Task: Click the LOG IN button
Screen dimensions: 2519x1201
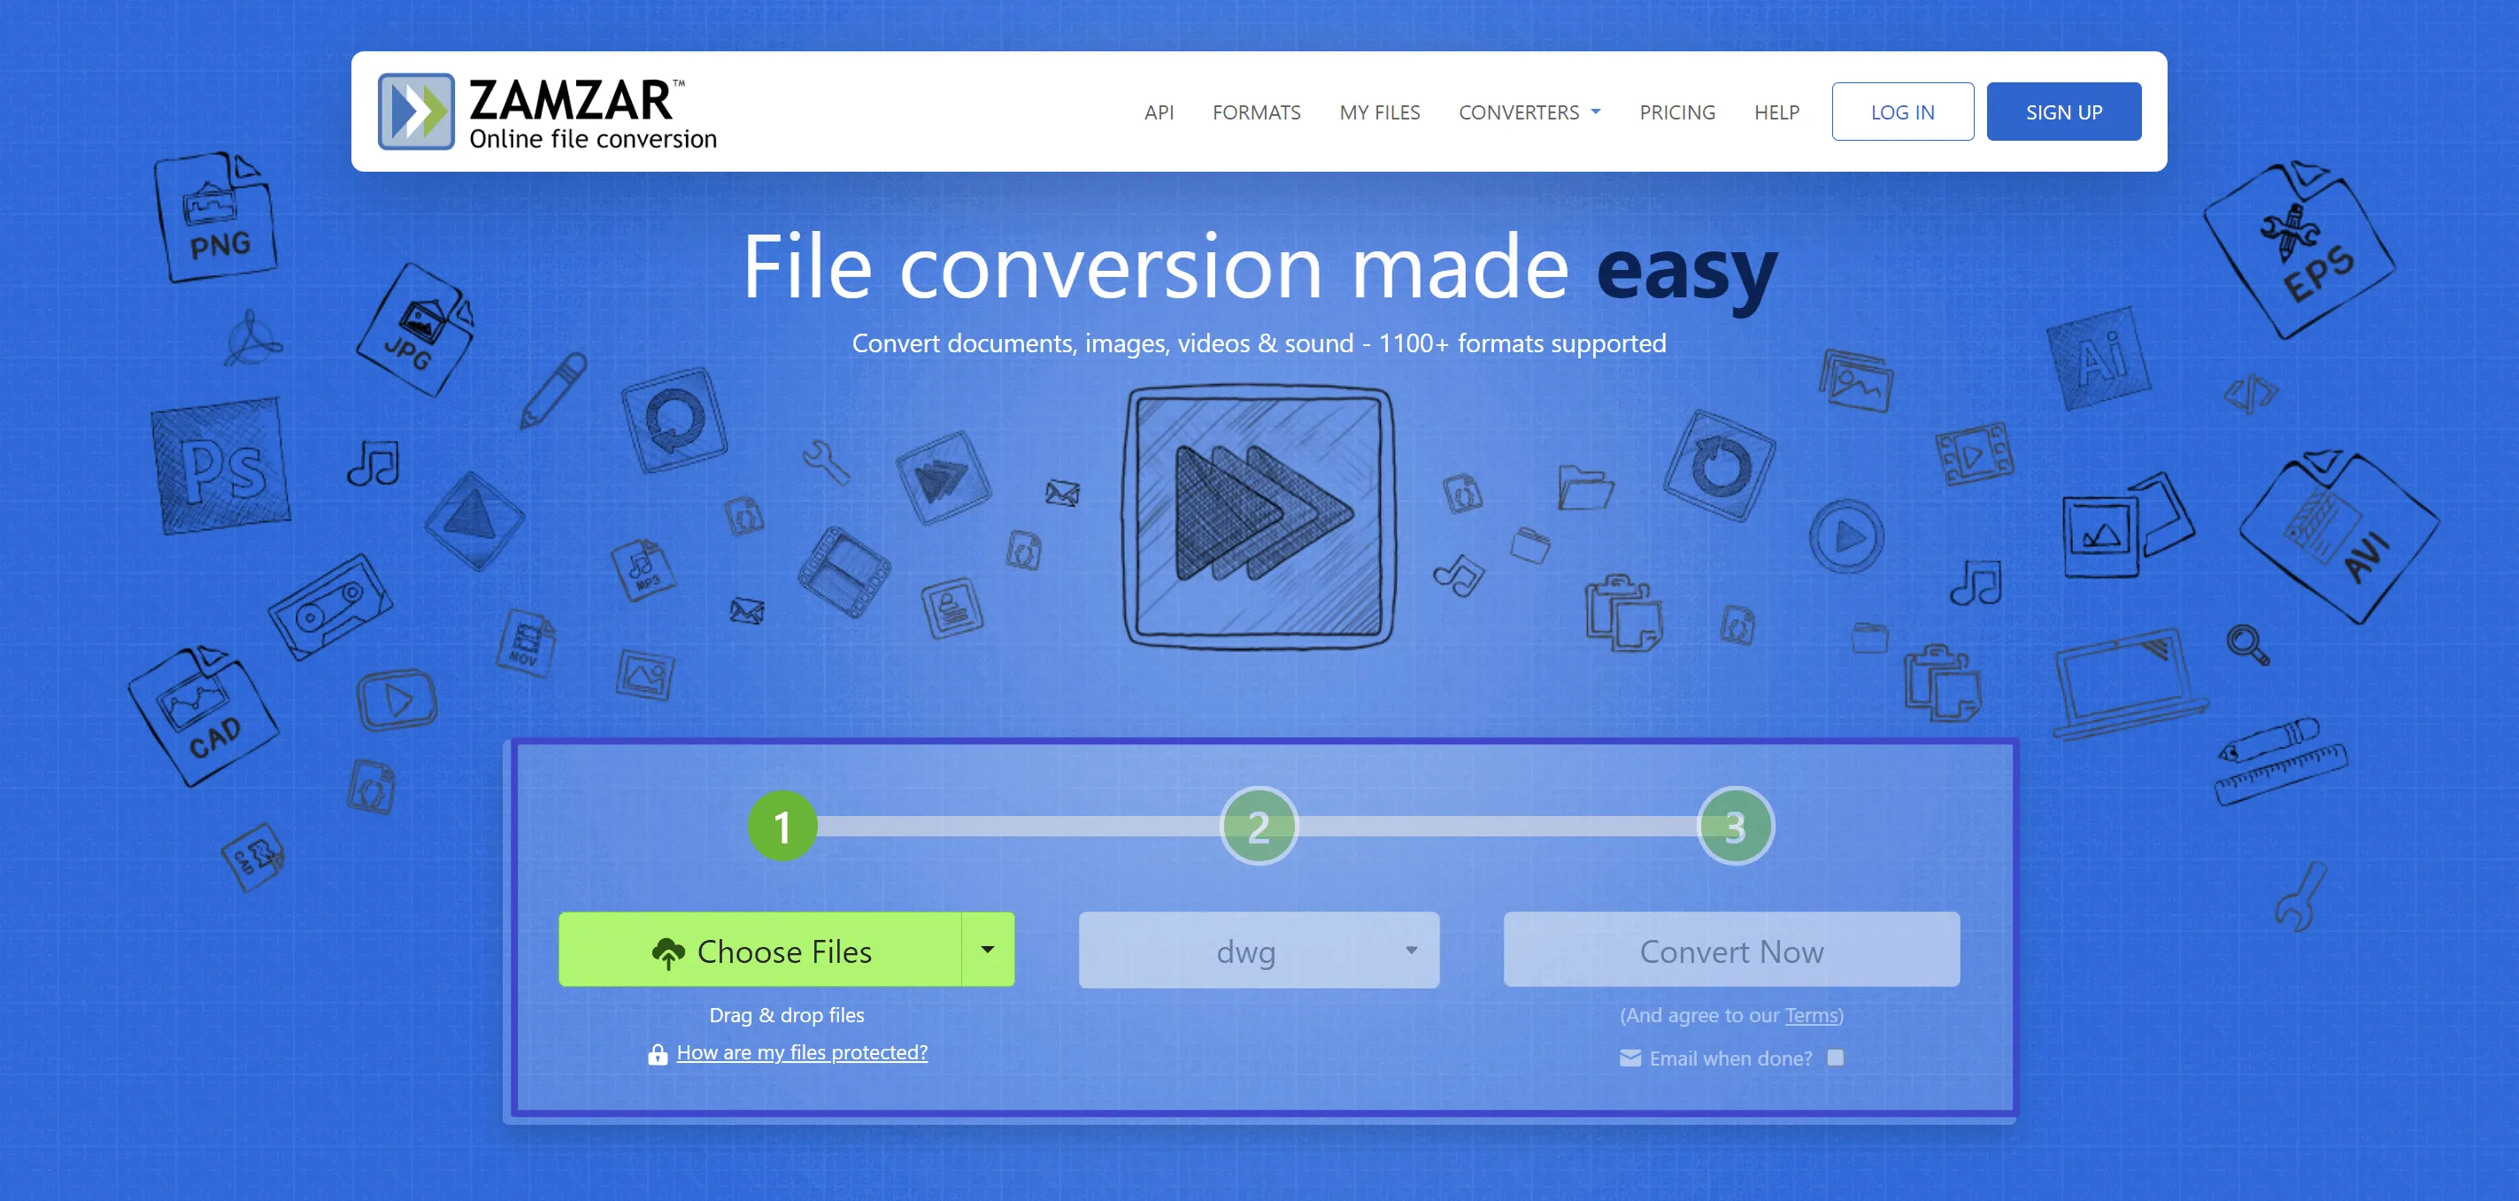Action: pos(1902,111)
